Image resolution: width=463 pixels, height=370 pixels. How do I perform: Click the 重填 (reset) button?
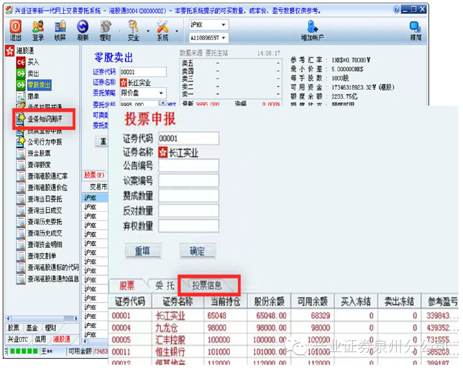[x=143, y=251]
